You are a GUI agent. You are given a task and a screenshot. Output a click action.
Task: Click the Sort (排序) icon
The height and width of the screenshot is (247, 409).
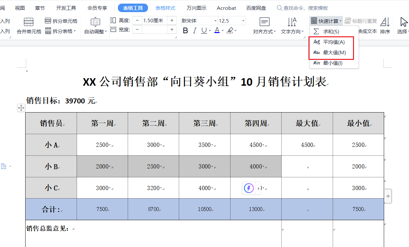[x=385, y=26]
